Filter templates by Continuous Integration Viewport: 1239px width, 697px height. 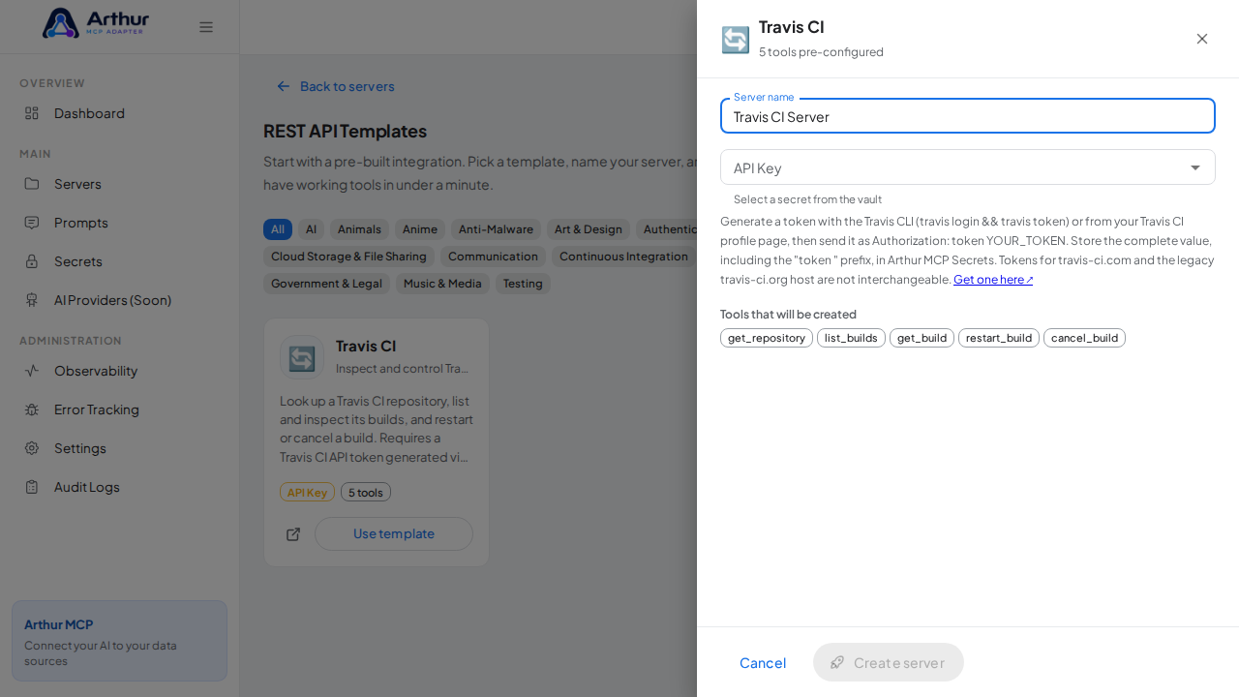[623, 257]
